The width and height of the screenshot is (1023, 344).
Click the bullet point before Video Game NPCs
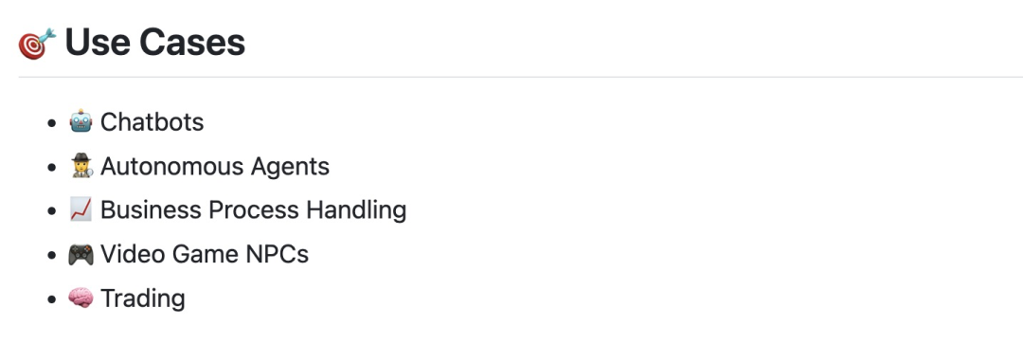click(x=52, y=255)
